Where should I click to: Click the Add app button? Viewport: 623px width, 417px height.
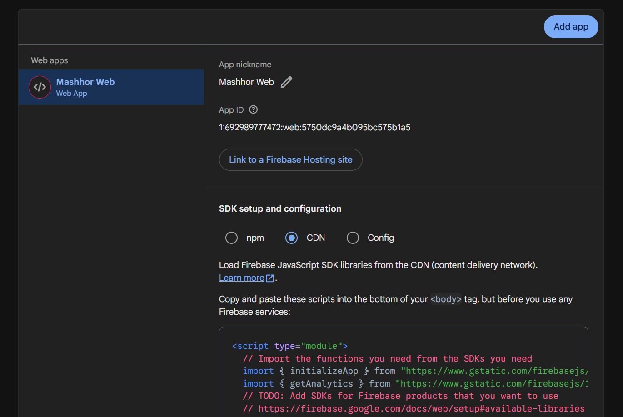(571, 27)
